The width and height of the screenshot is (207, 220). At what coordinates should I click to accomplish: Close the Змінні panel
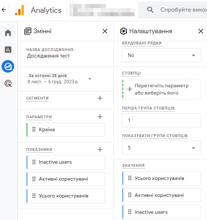coord(105,31)
